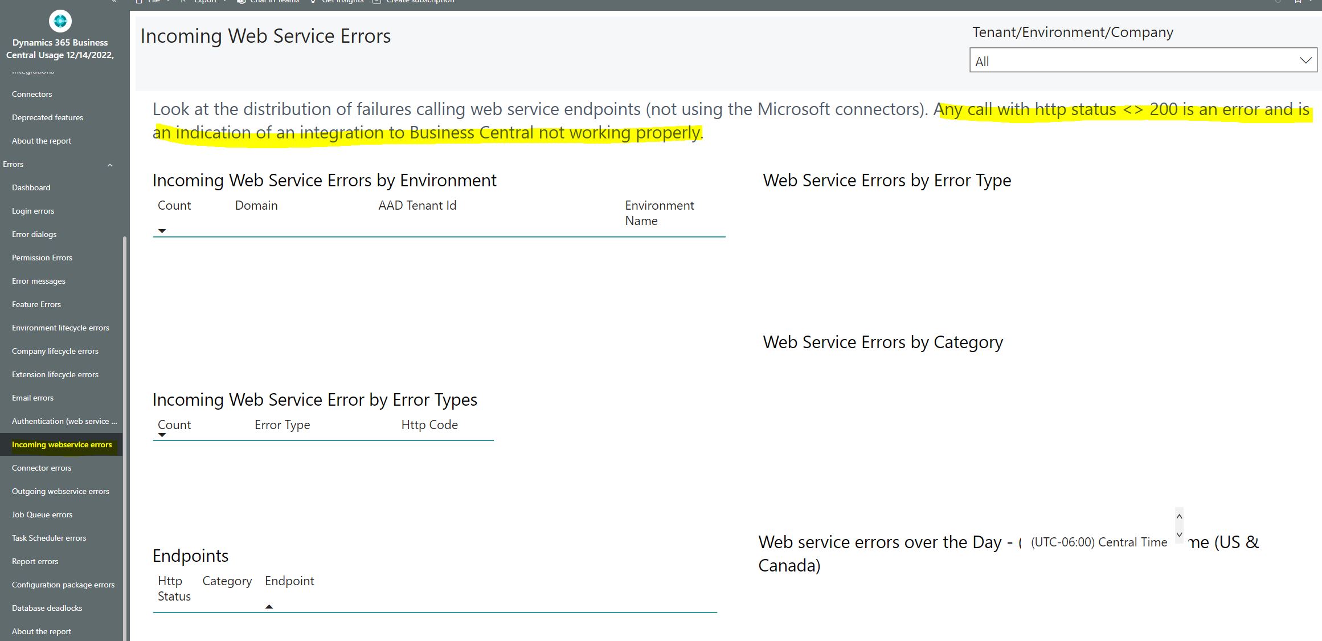1322x641 pixels.
Task: Select the (UTC-06:00) Central Time slicer value
Action: click(1098, 542)
